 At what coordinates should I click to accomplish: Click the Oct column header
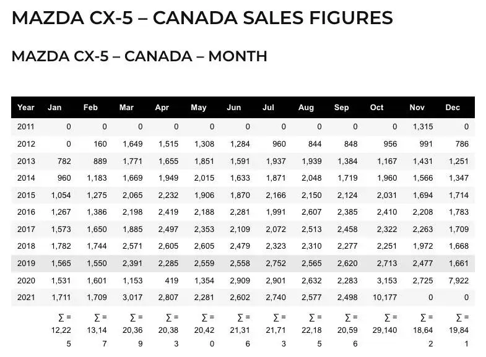pos(376,108)
